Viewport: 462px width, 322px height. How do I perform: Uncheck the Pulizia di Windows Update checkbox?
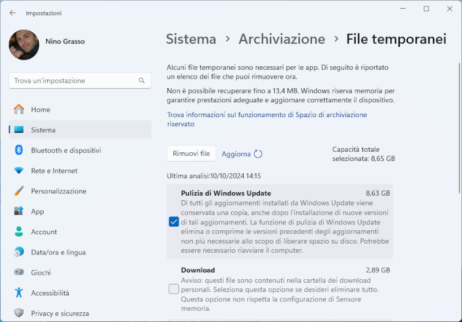pos(174,222)
